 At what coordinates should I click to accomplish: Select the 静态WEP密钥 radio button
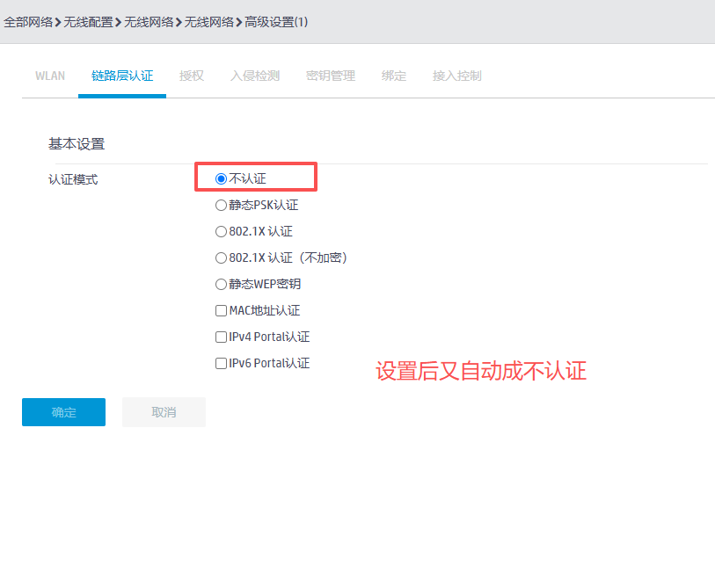pyautogui.click(x=222, y=285)
